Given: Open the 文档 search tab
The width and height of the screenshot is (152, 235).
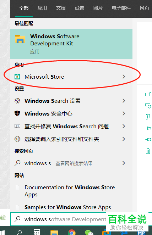Looking at the screenshot, I should pos(61,8).
